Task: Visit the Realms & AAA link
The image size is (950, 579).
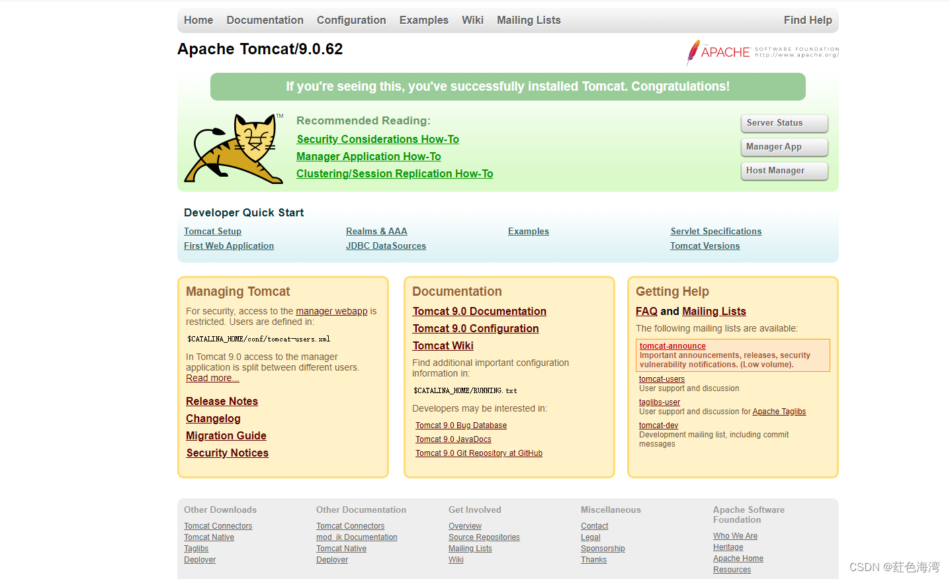Action: click(x=376, y=231)
